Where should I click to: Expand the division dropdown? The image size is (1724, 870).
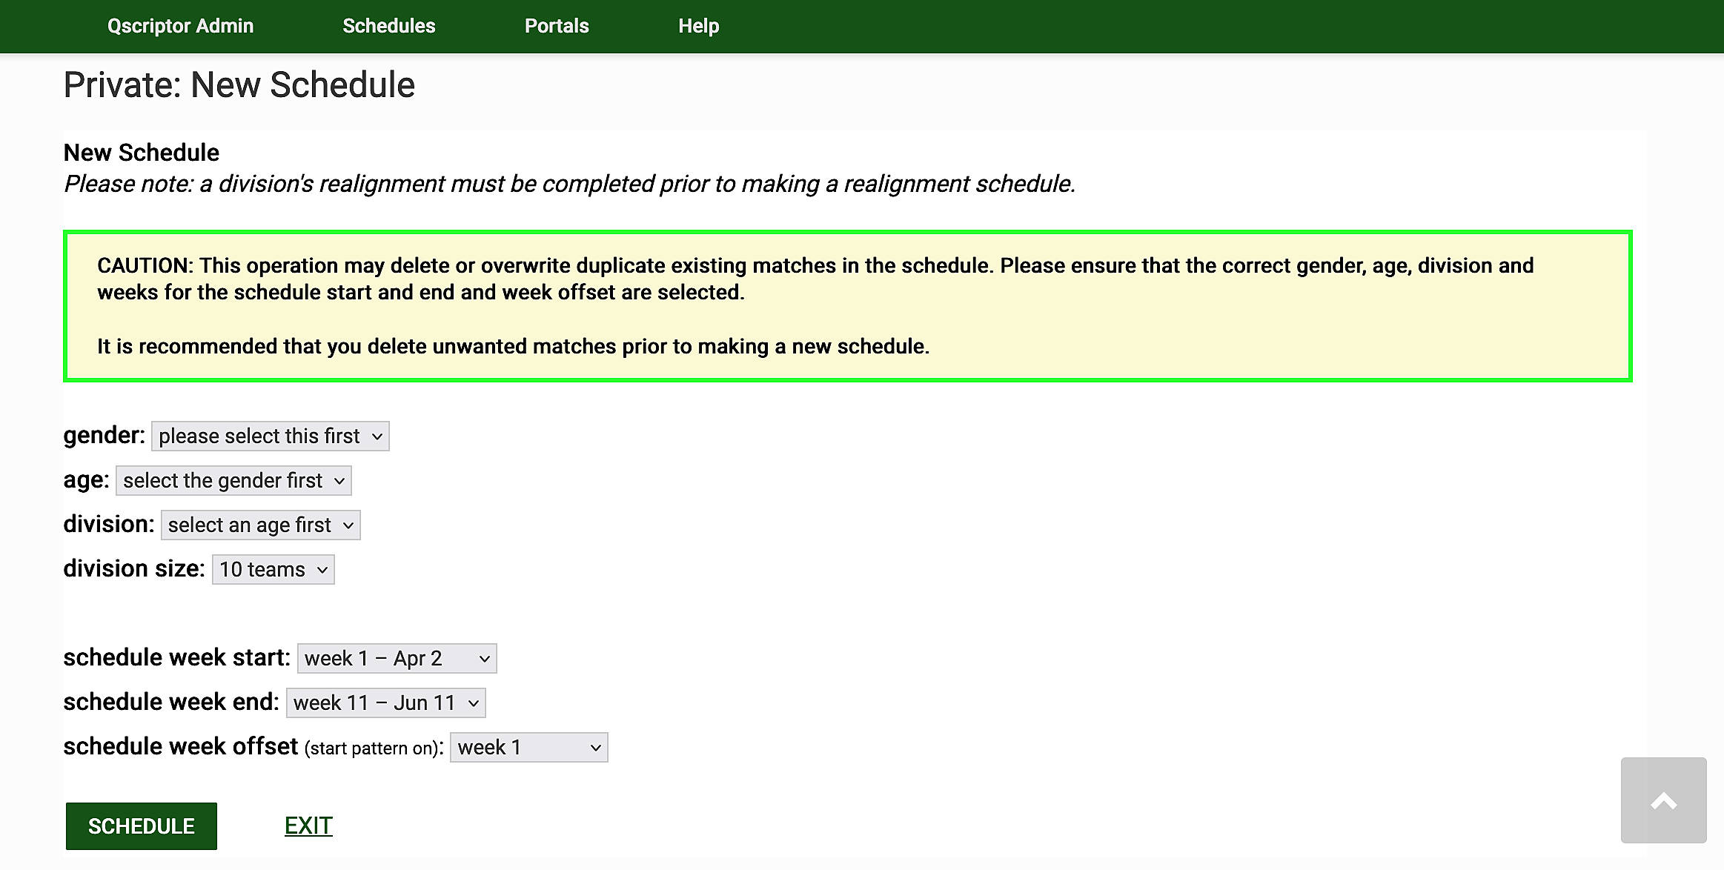(x=260, y=525)
